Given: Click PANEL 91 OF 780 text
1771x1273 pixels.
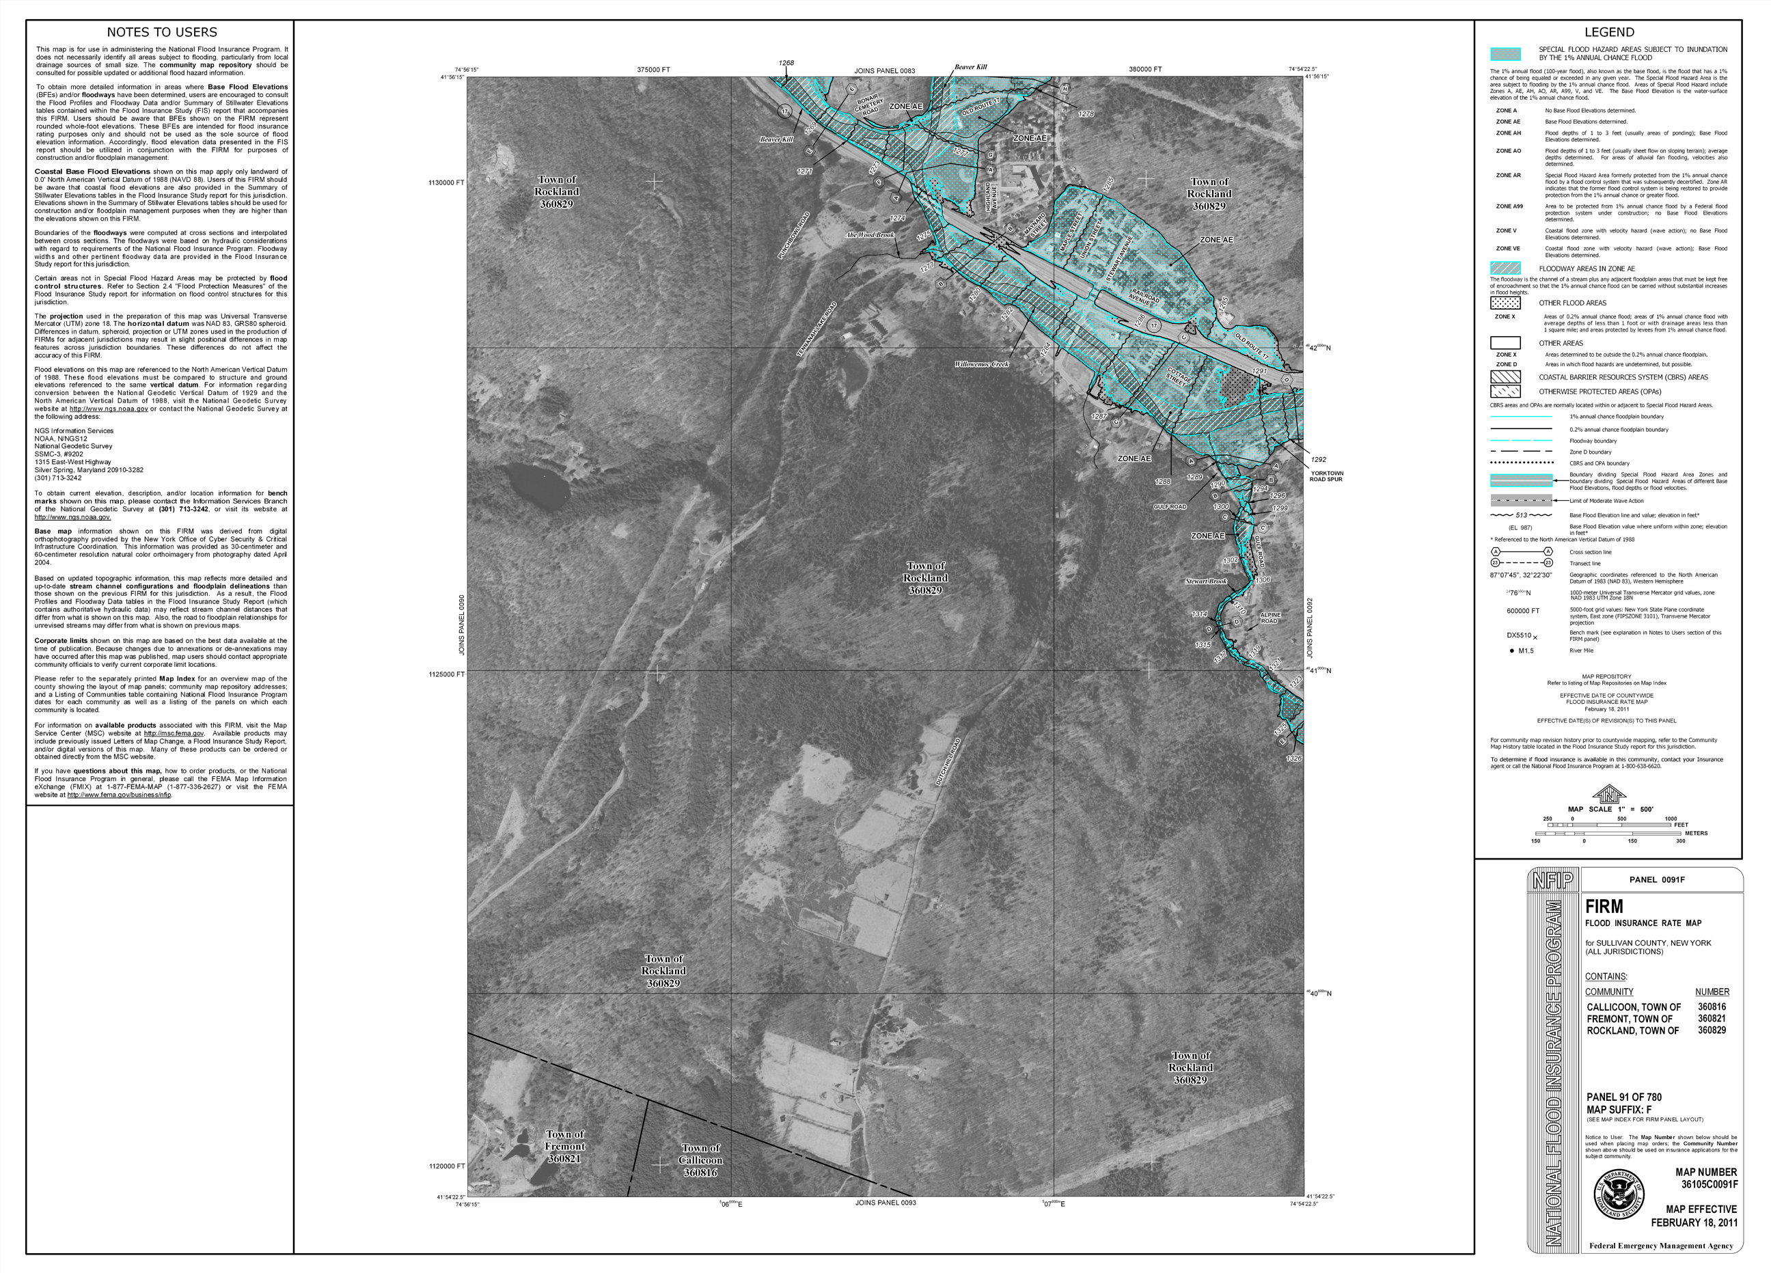Looking at the screenshot, I should click(x=1624, y=1097).
